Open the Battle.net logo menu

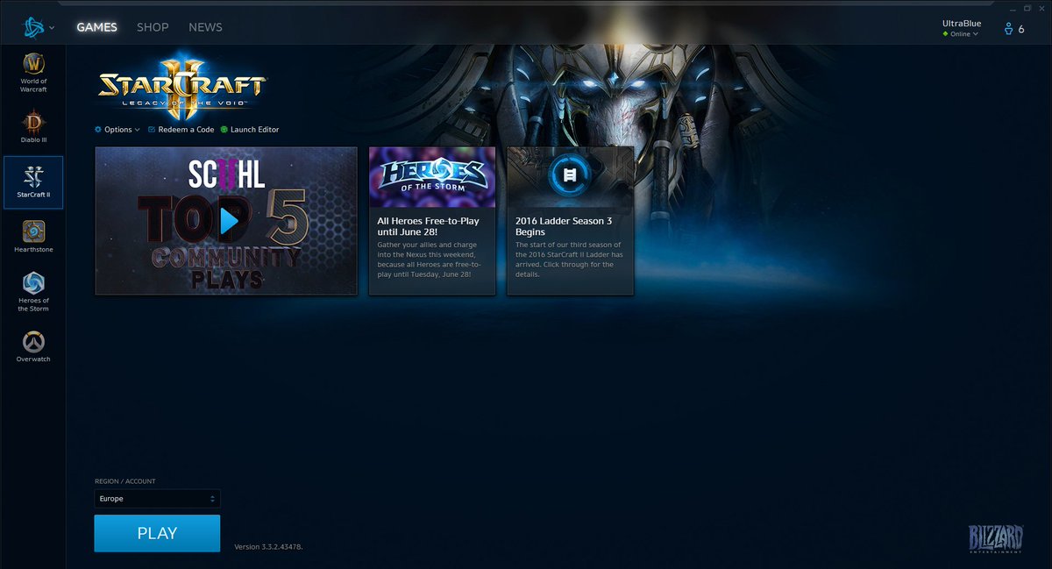click(39, 27)
